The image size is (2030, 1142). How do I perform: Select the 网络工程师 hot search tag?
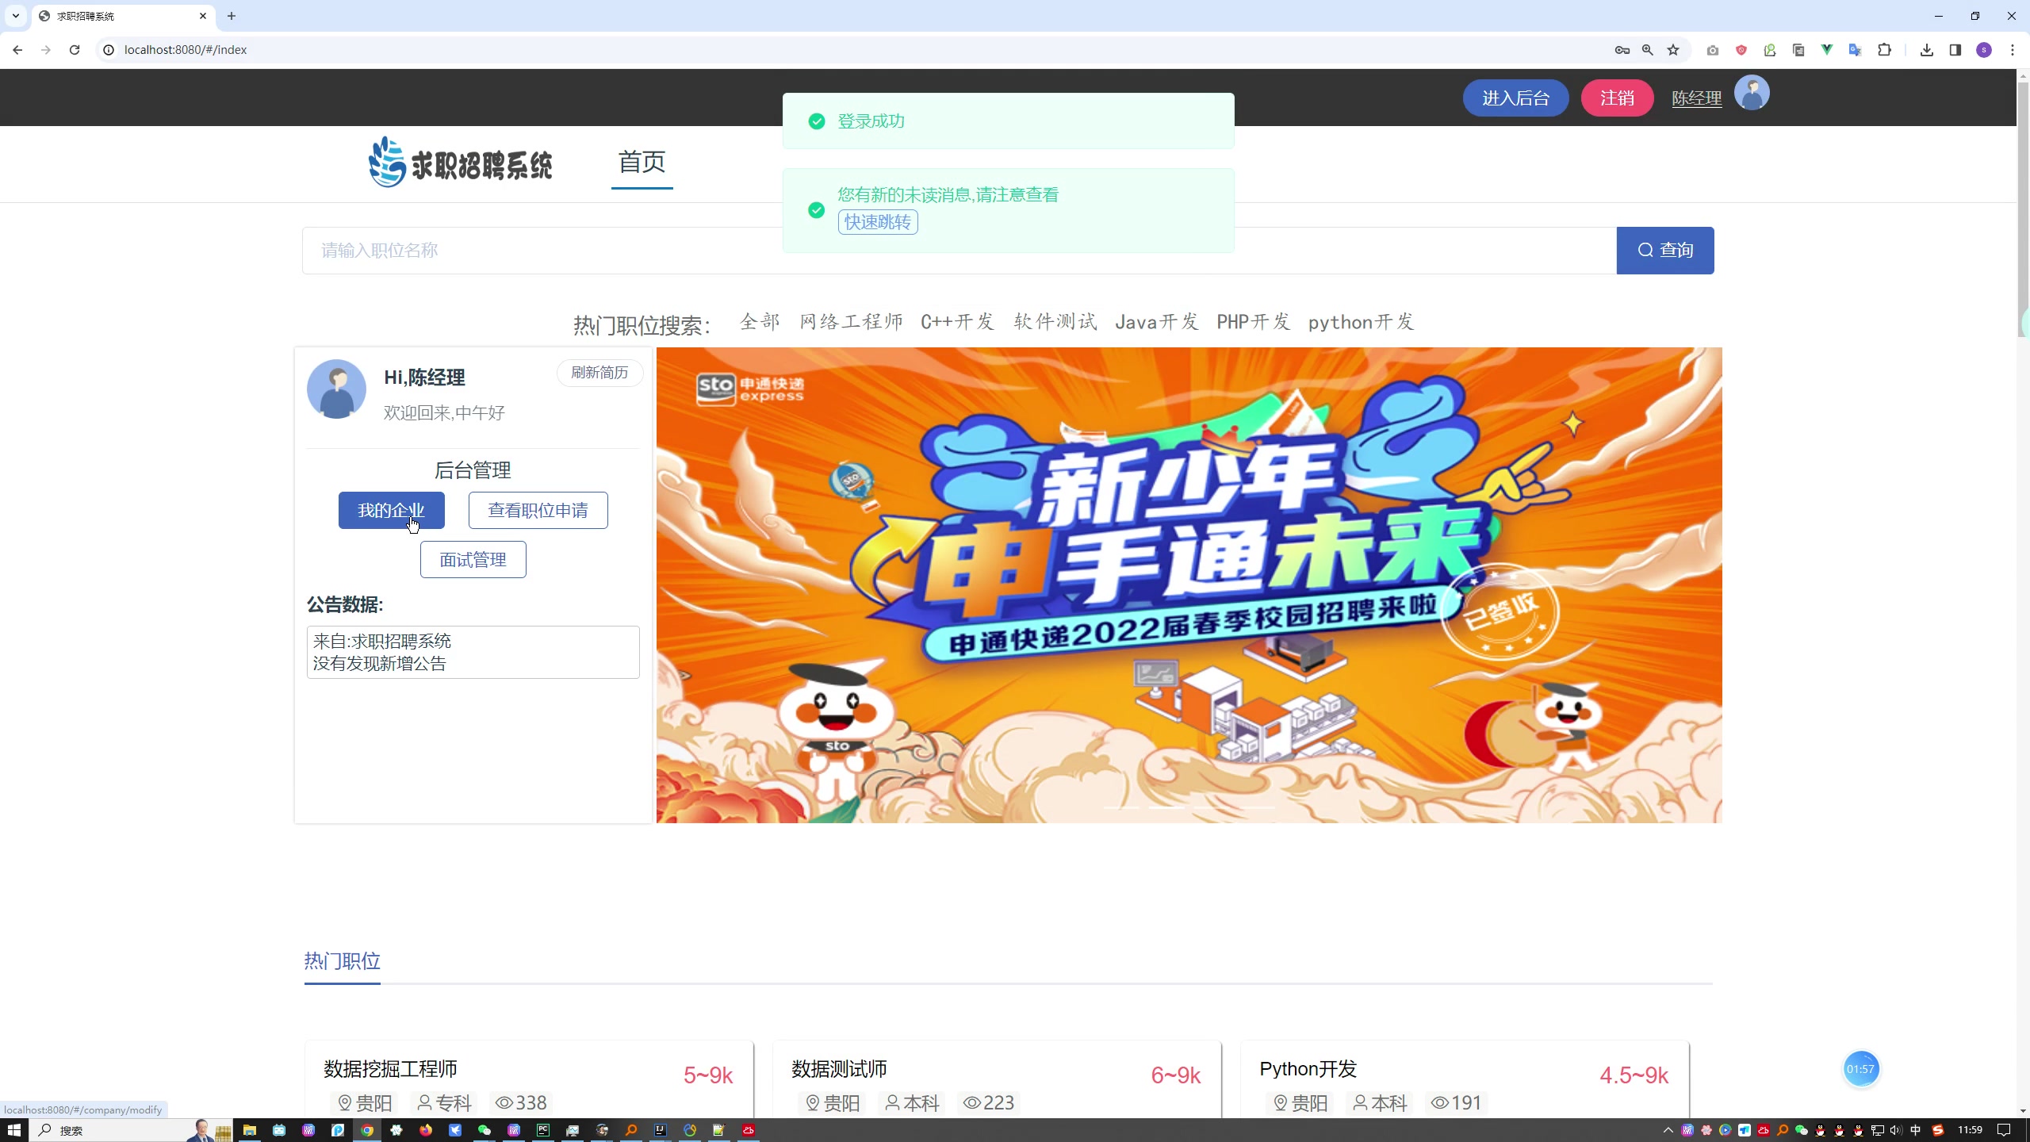pyautogui.click(x=851, y=322)
